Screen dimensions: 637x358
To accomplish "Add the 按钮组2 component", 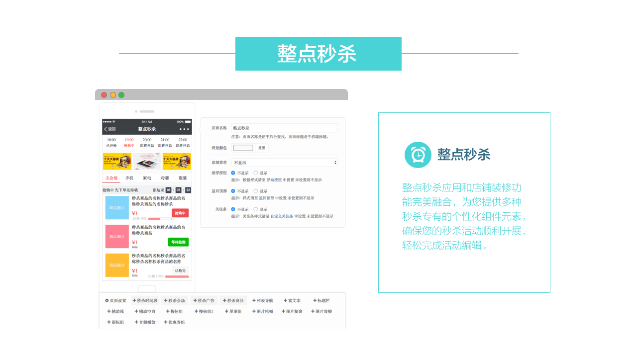I will click(x=204, y=312).
